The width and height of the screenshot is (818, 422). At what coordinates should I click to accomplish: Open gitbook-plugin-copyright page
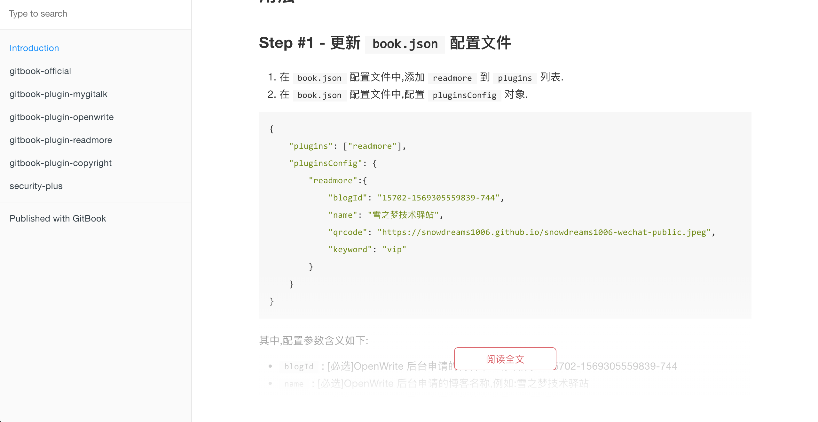[60, 162]
